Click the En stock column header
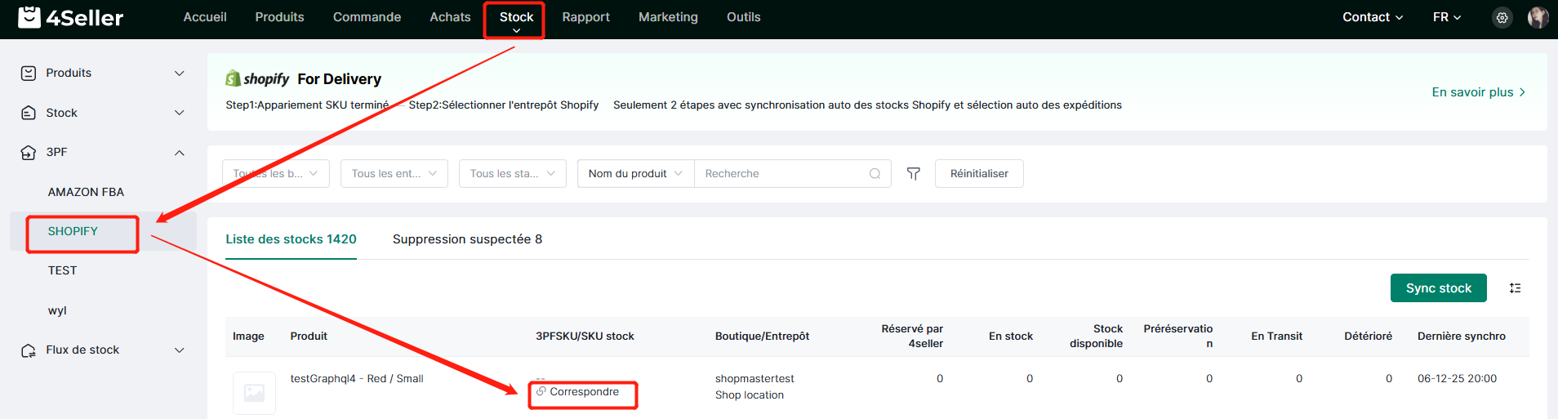This screenshot has height=419, width=1558. point(1011,337)
